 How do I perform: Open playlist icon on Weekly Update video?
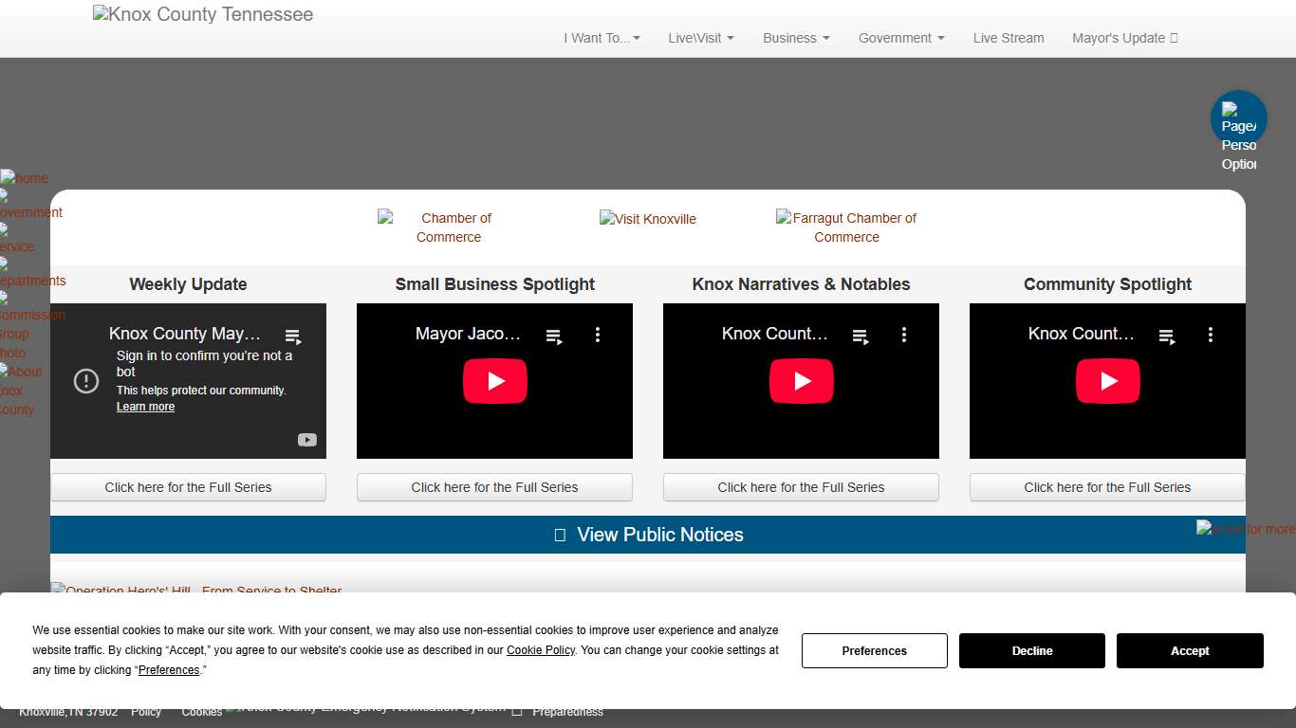(293, 337)
